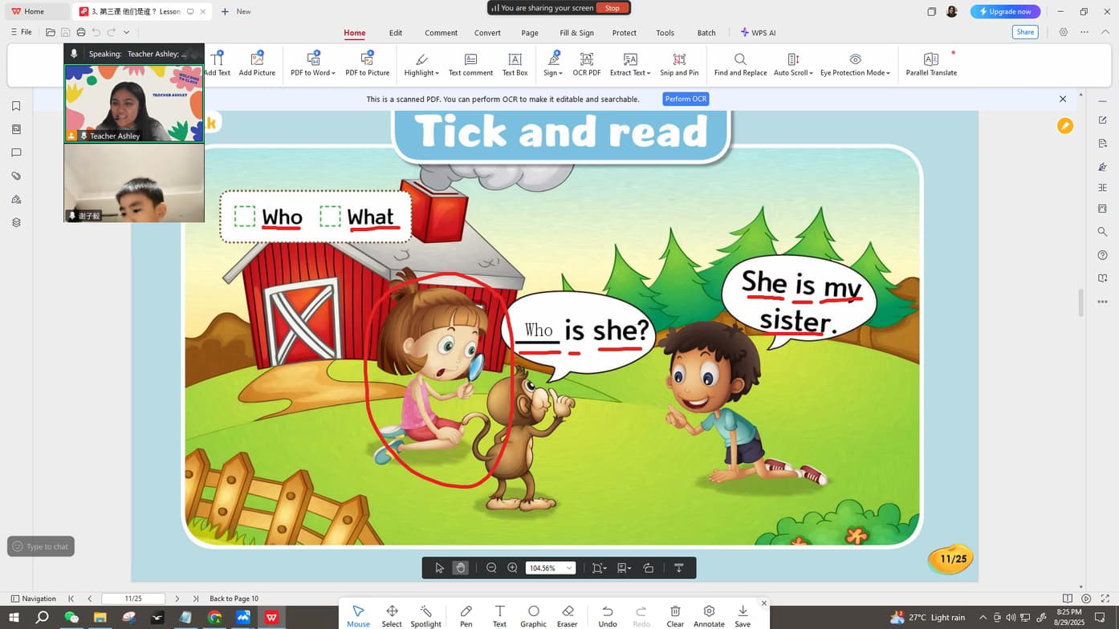The width and height of the screenshot is (1119, 629).
Task: Choose the Eraser tool
Action: 568,615
